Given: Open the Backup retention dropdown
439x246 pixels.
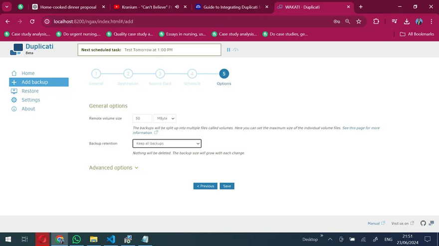Looking at the screenshot, I should [x=167, y=143].
